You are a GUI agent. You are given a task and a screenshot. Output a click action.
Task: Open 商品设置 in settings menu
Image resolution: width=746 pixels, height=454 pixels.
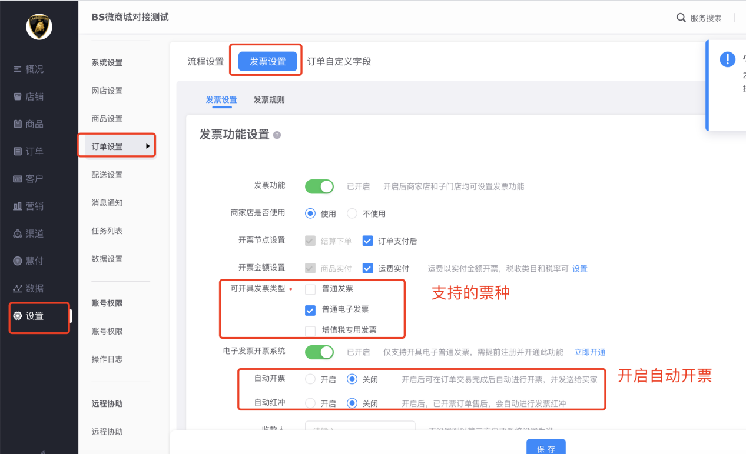click(107, 119)
